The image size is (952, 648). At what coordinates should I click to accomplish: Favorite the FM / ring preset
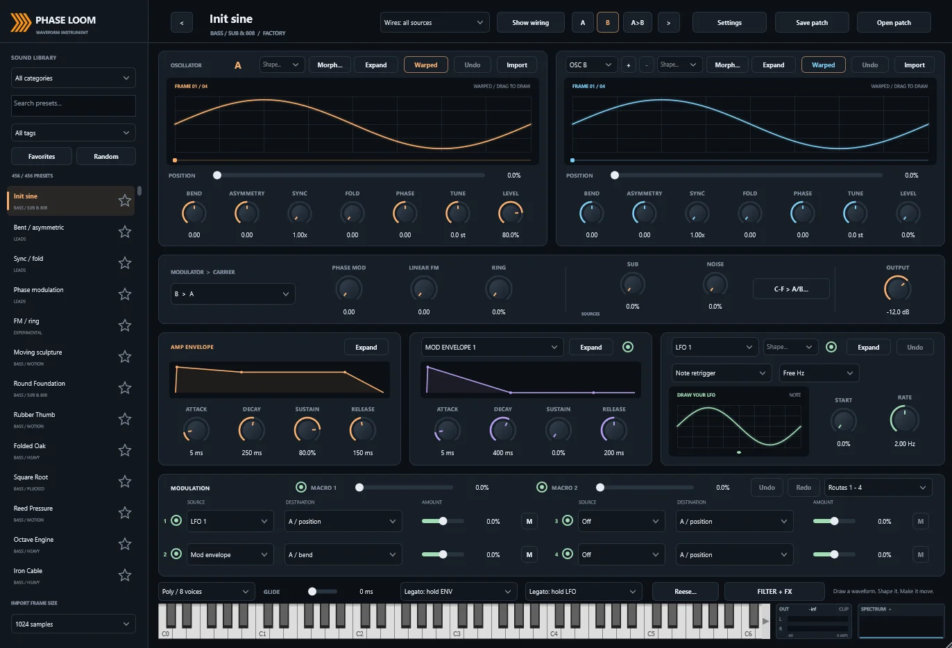pyautogui.click(x=125, y=325)
